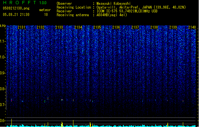Select the file name 0509212130.png
The width and height of the screenshot is (199, 127).
click(16, 8)
